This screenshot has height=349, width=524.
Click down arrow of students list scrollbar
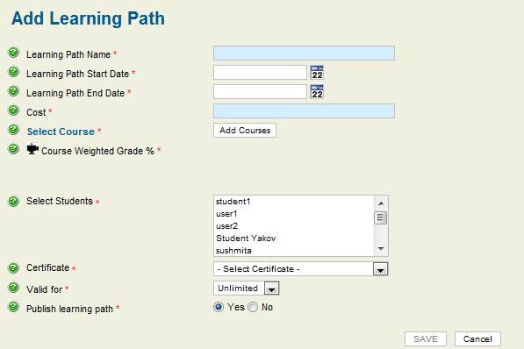coord(381,249)
